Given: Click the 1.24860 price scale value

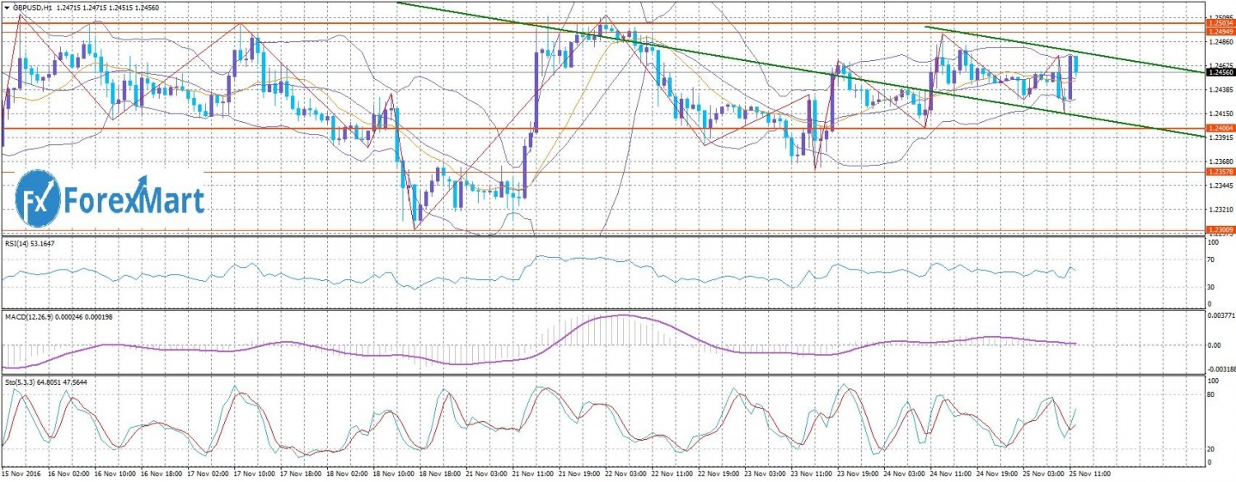Looking at the screenshot, I should (x=1220, y=41).
